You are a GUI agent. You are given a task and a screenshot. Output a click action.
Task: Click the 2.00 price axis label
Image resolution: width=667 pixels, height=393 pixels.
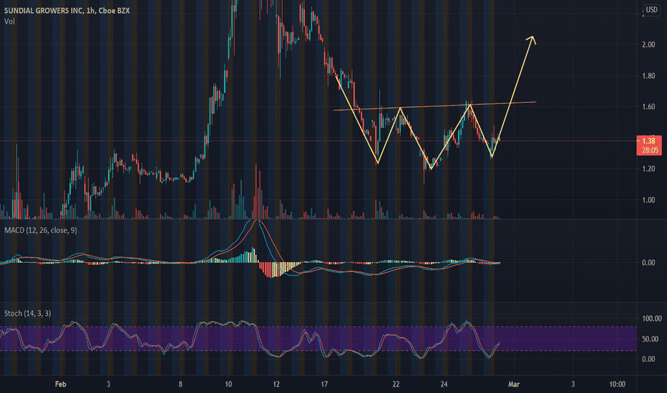pos(648,44)
